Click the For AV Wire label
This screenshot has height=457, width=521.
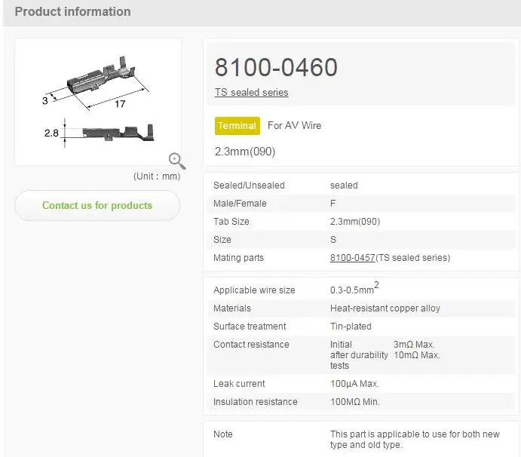(x=294, y=126)
